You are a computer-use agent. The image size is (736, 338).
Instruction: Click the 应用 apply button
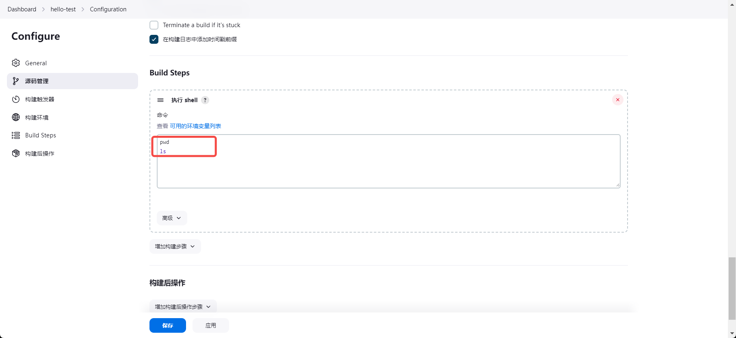pyautogui.click(x=211, y=325)
